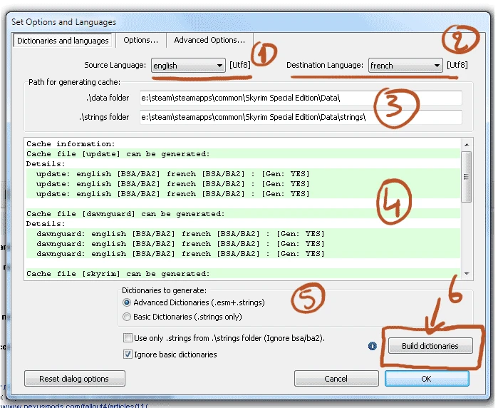Enable Use only .strings from .strings folder

point(128,338)
